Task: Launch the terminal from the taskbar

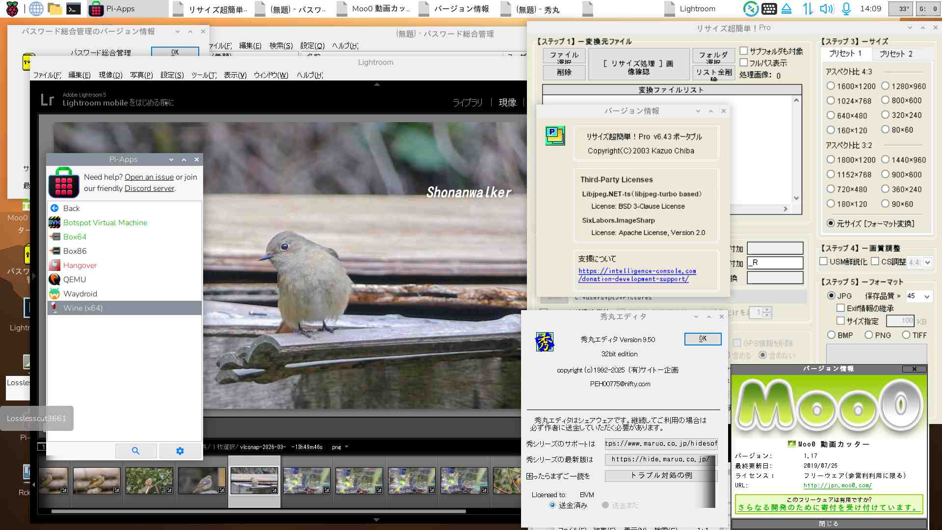Action: tap(74, 9)
